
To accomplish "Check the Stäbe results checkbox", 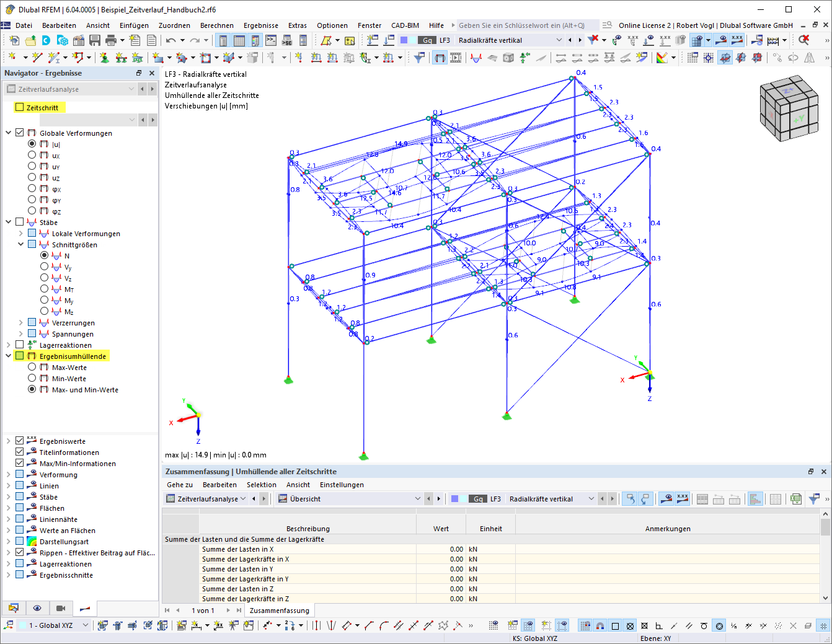I will [19, 222].
